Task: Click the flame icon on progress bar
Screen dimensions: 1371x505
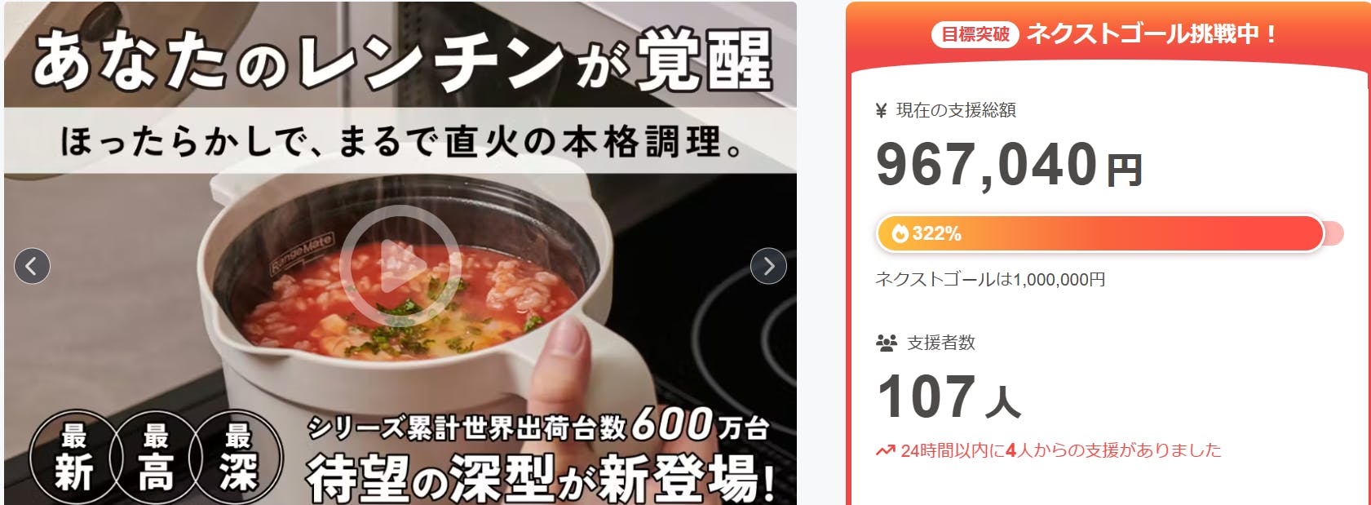Action: (900, 234)
